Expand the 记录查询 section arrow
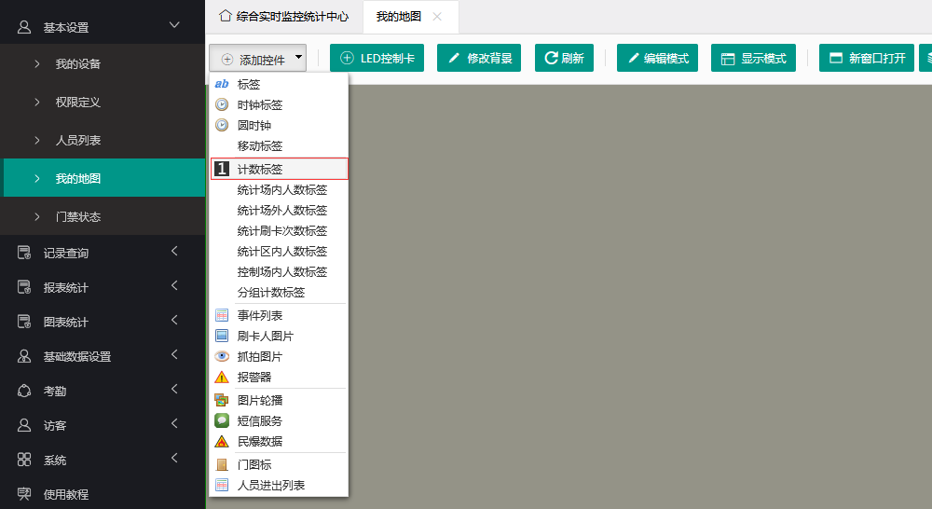 click(174, 251)
